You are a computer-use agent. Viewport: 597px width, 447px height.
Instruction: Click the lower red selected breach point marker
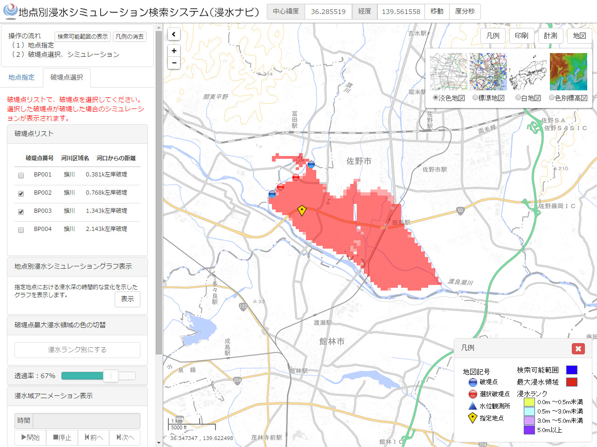click(x=280, y=187)
